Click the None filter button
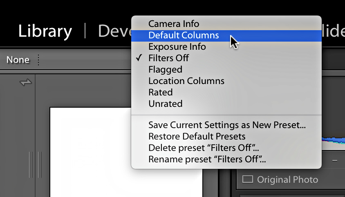Screen dimensions: 345x197 pos(18,60)
